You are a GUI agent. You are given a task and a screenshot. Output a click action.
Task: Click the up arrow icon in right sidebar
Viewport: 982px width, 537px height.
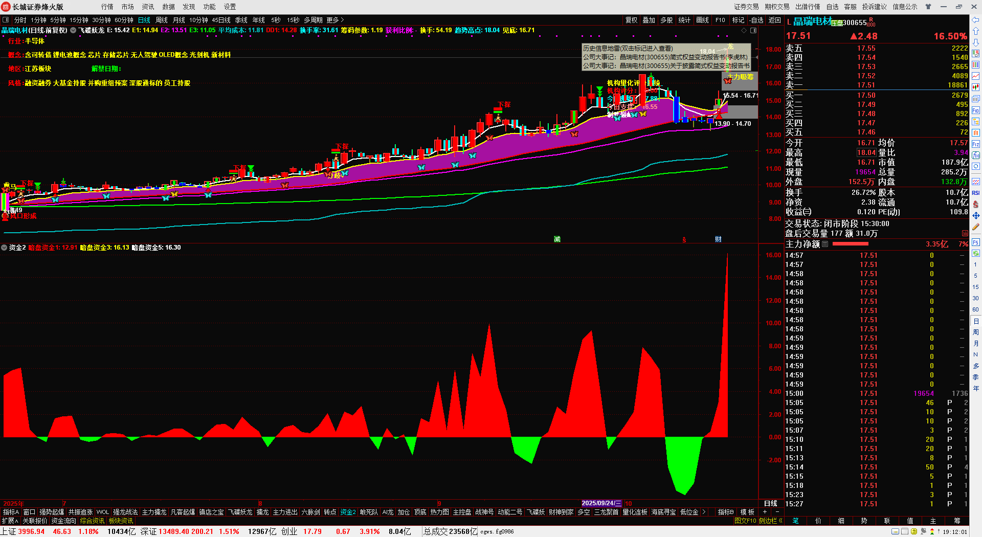tap(975, 31)
